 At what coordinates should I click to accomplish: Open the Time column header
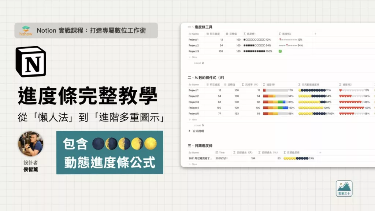coord(220,152)
